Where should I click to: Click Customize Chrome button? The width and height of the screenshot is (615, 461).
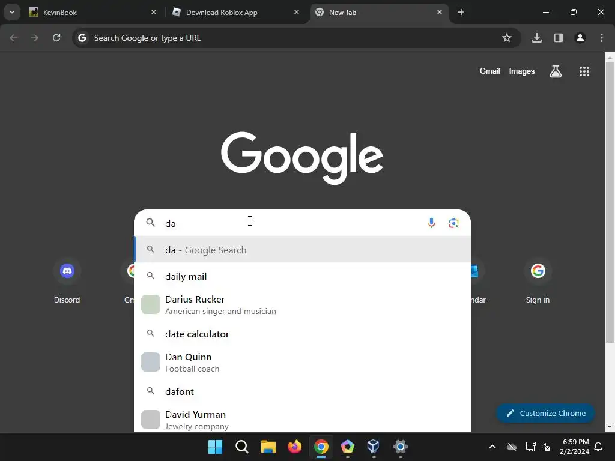click(545, 413)
